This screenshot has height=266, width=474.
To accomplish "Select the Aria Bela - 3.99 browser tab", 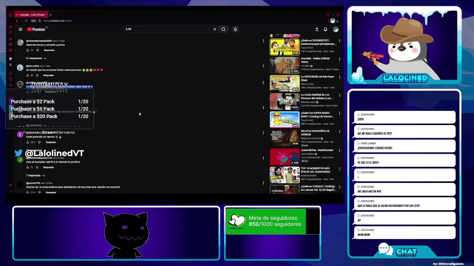I will [x=30, y=15].
